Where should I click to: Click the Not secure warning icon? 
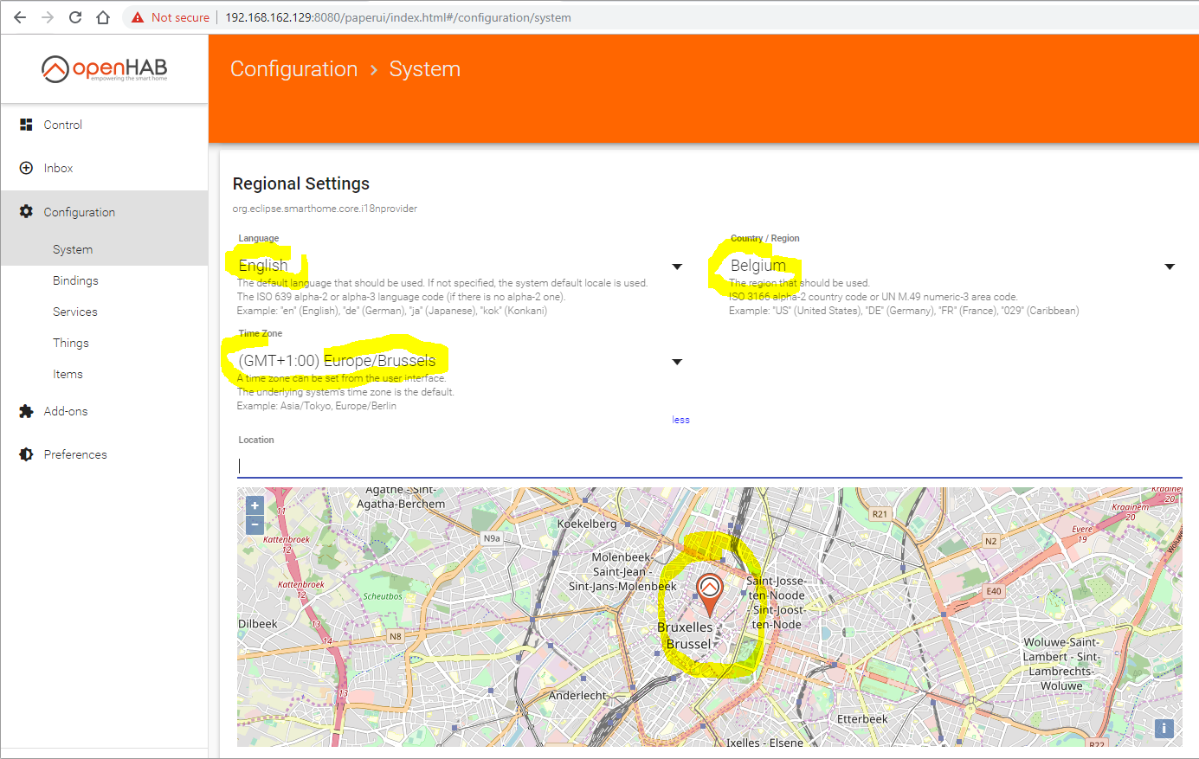pos(138,17)
